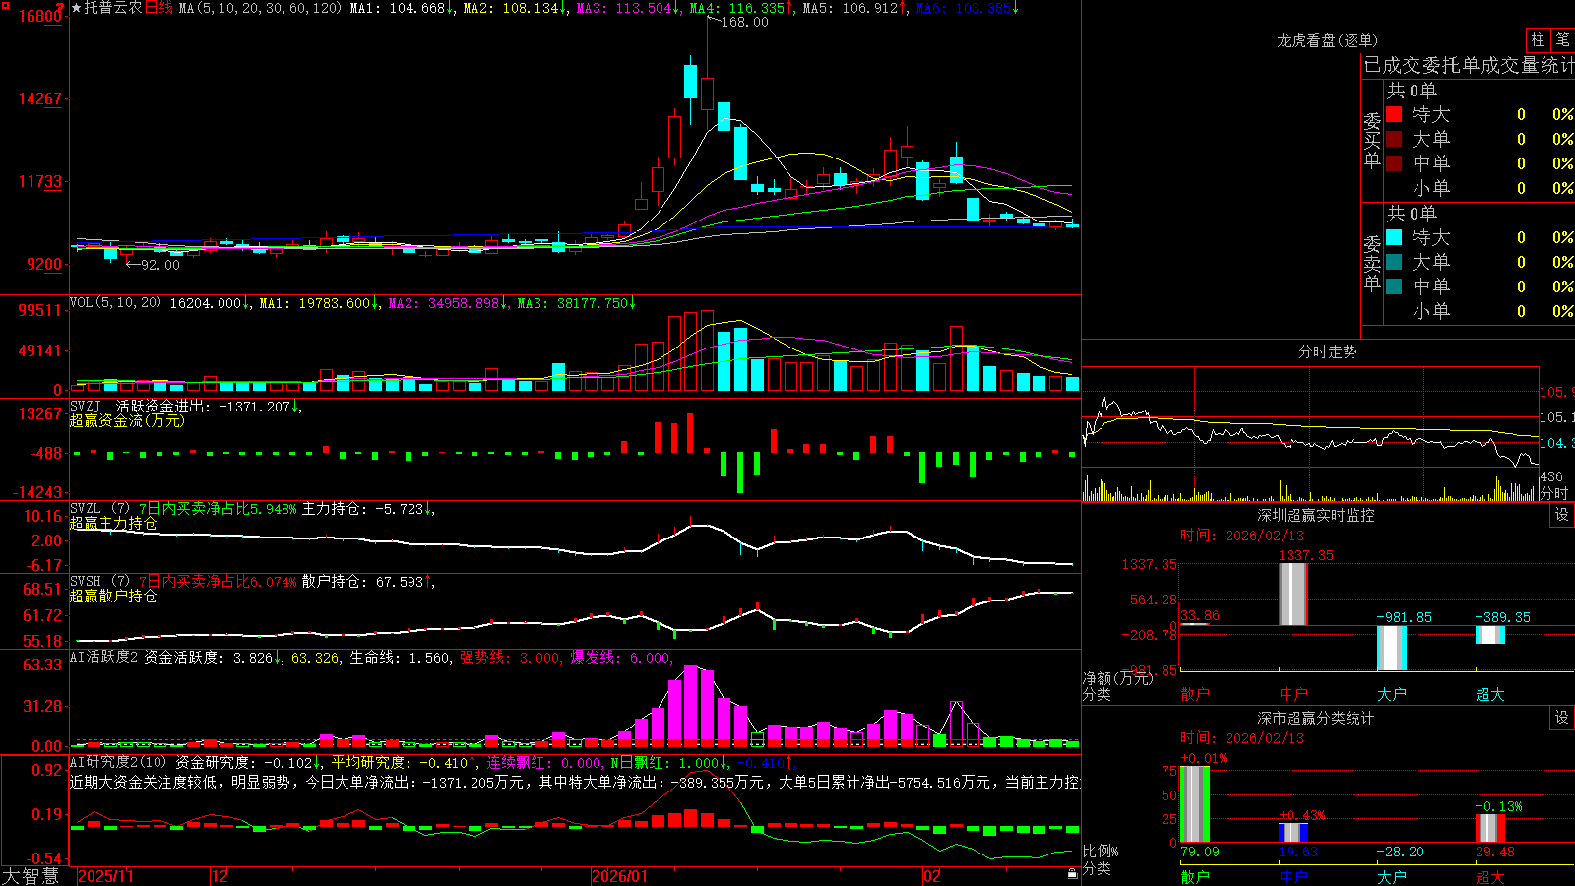Screen dimensions: 1575x886
Task: Click the AI活跃度2 indicator title
Action: [x=104, y=657]
